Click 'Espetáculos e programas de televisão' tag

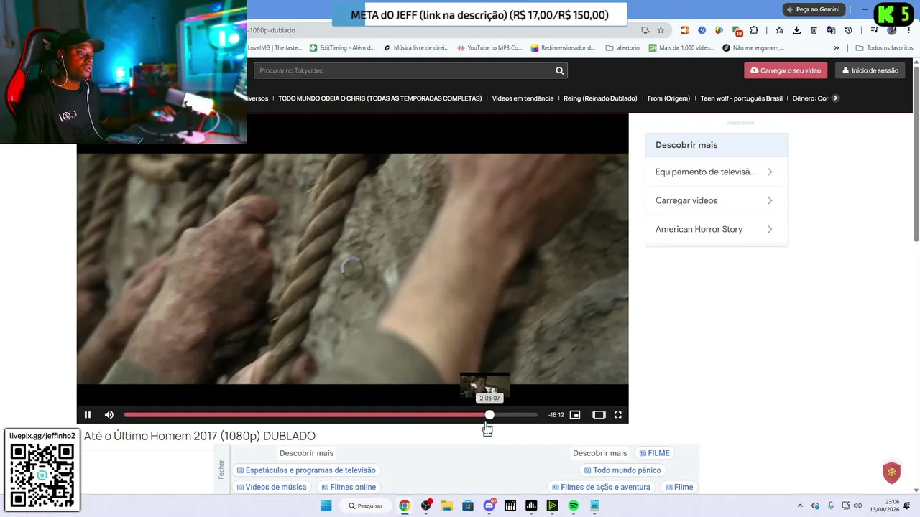click(x=306, y=470)
